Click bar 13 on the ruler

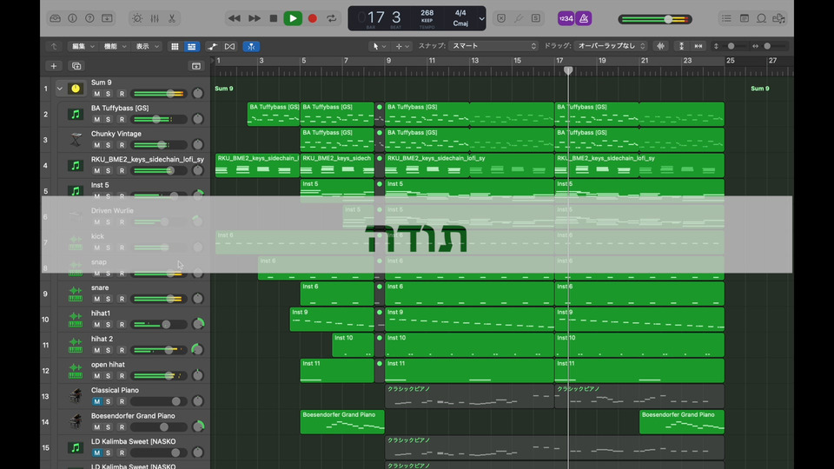tap(474, 61)
